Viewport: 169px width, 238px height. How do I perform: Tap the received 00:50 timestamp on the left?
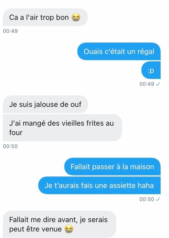pos(10,146)
